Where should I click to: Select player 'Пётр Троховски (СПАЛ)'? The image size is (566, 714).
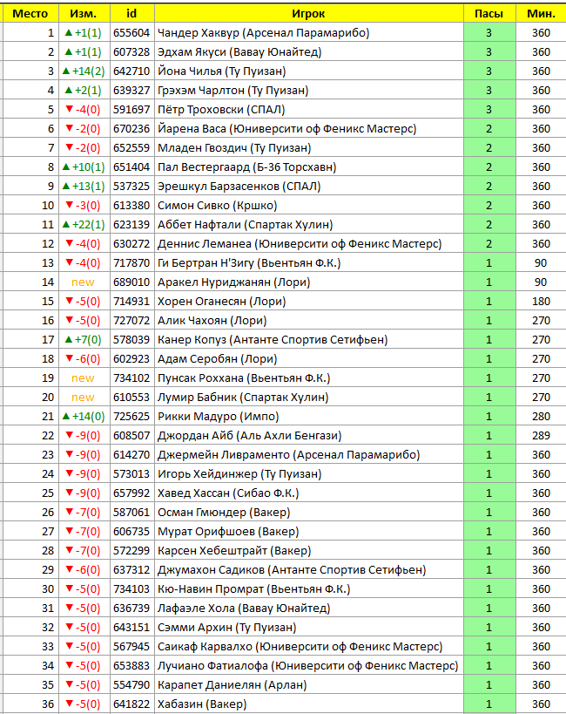click(221, 109)
